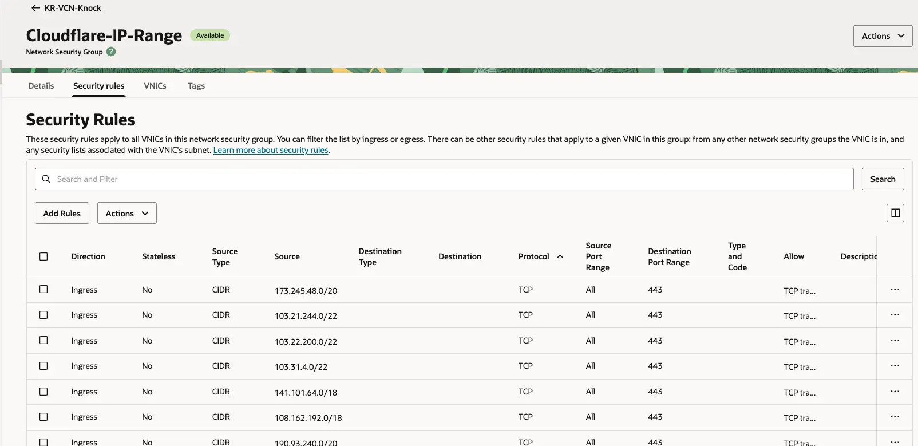Image resolution: width=918 pixels, height=446 pixels.
Task: Click the search magnifier icon
Action: click(x=46, y=179)
